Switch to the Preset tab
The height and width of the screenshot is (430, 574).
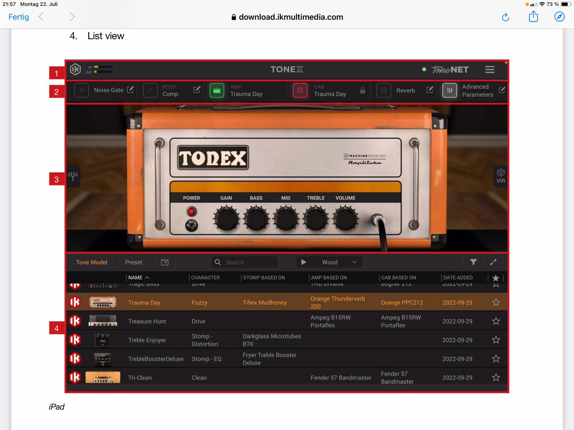(x=134, y=262)
